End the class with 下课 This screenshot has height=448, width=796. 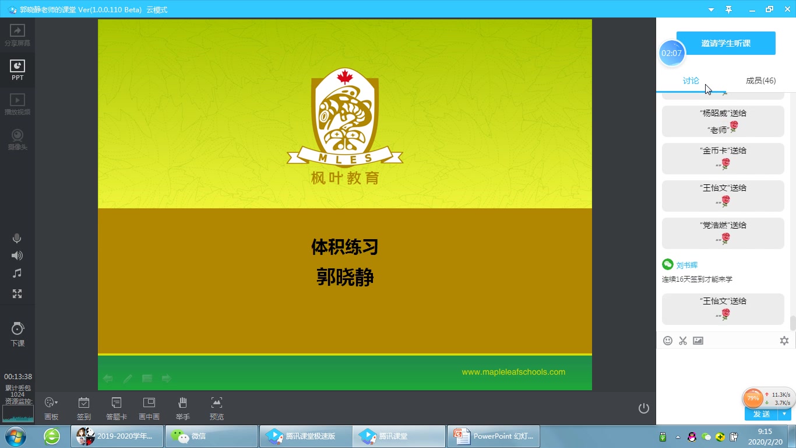[x=17, y=334]
